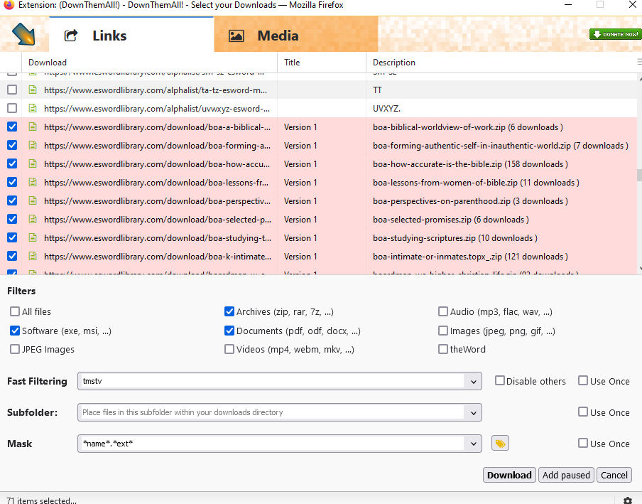Image resolution: width=642 pixels, height=504 pixels.
Task: Click the list scrollbar thumb
Action: click(x=639, y=175)
